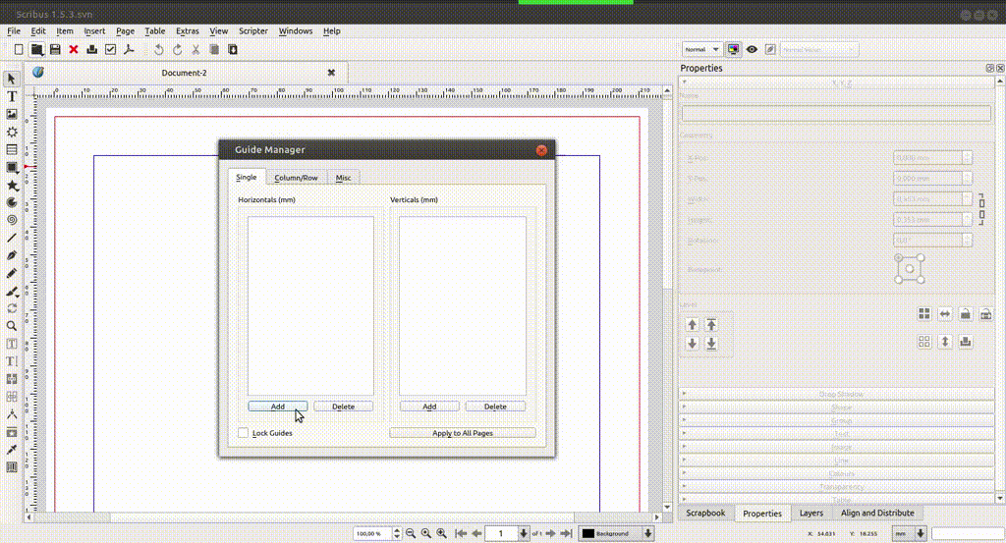Open the Preflight Verifier icon
The height and width of the screenshot is (543, 1006).
click(x=110, y=49)
